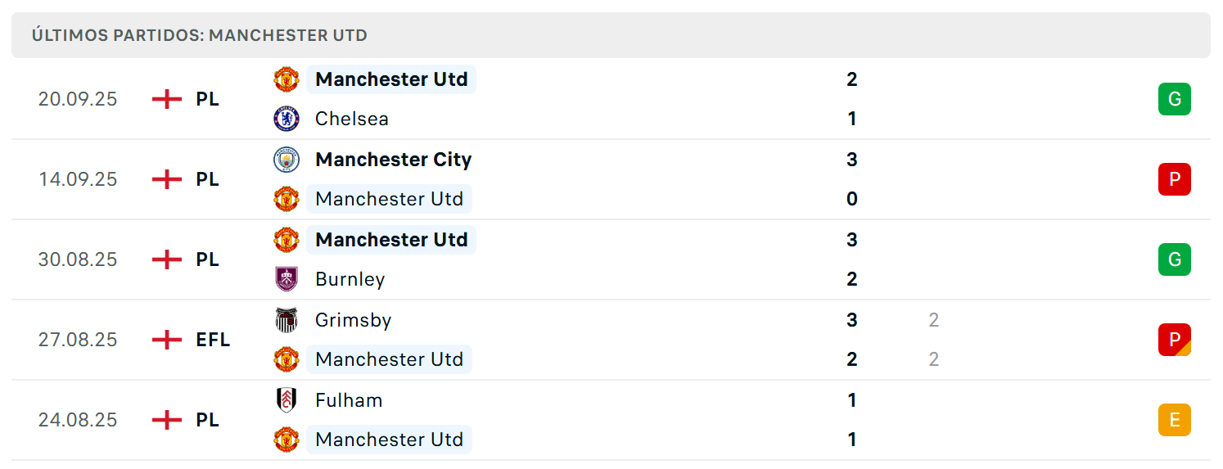This screenshot has height=469, width=1223.
Task: Open Manchester City team link
Action: [394, 160]
